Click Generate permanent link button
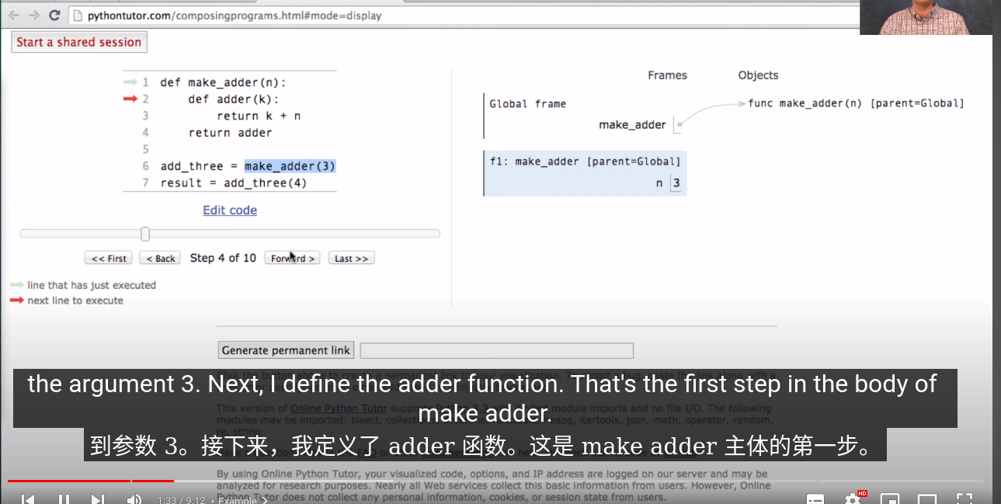 [286, 350]
